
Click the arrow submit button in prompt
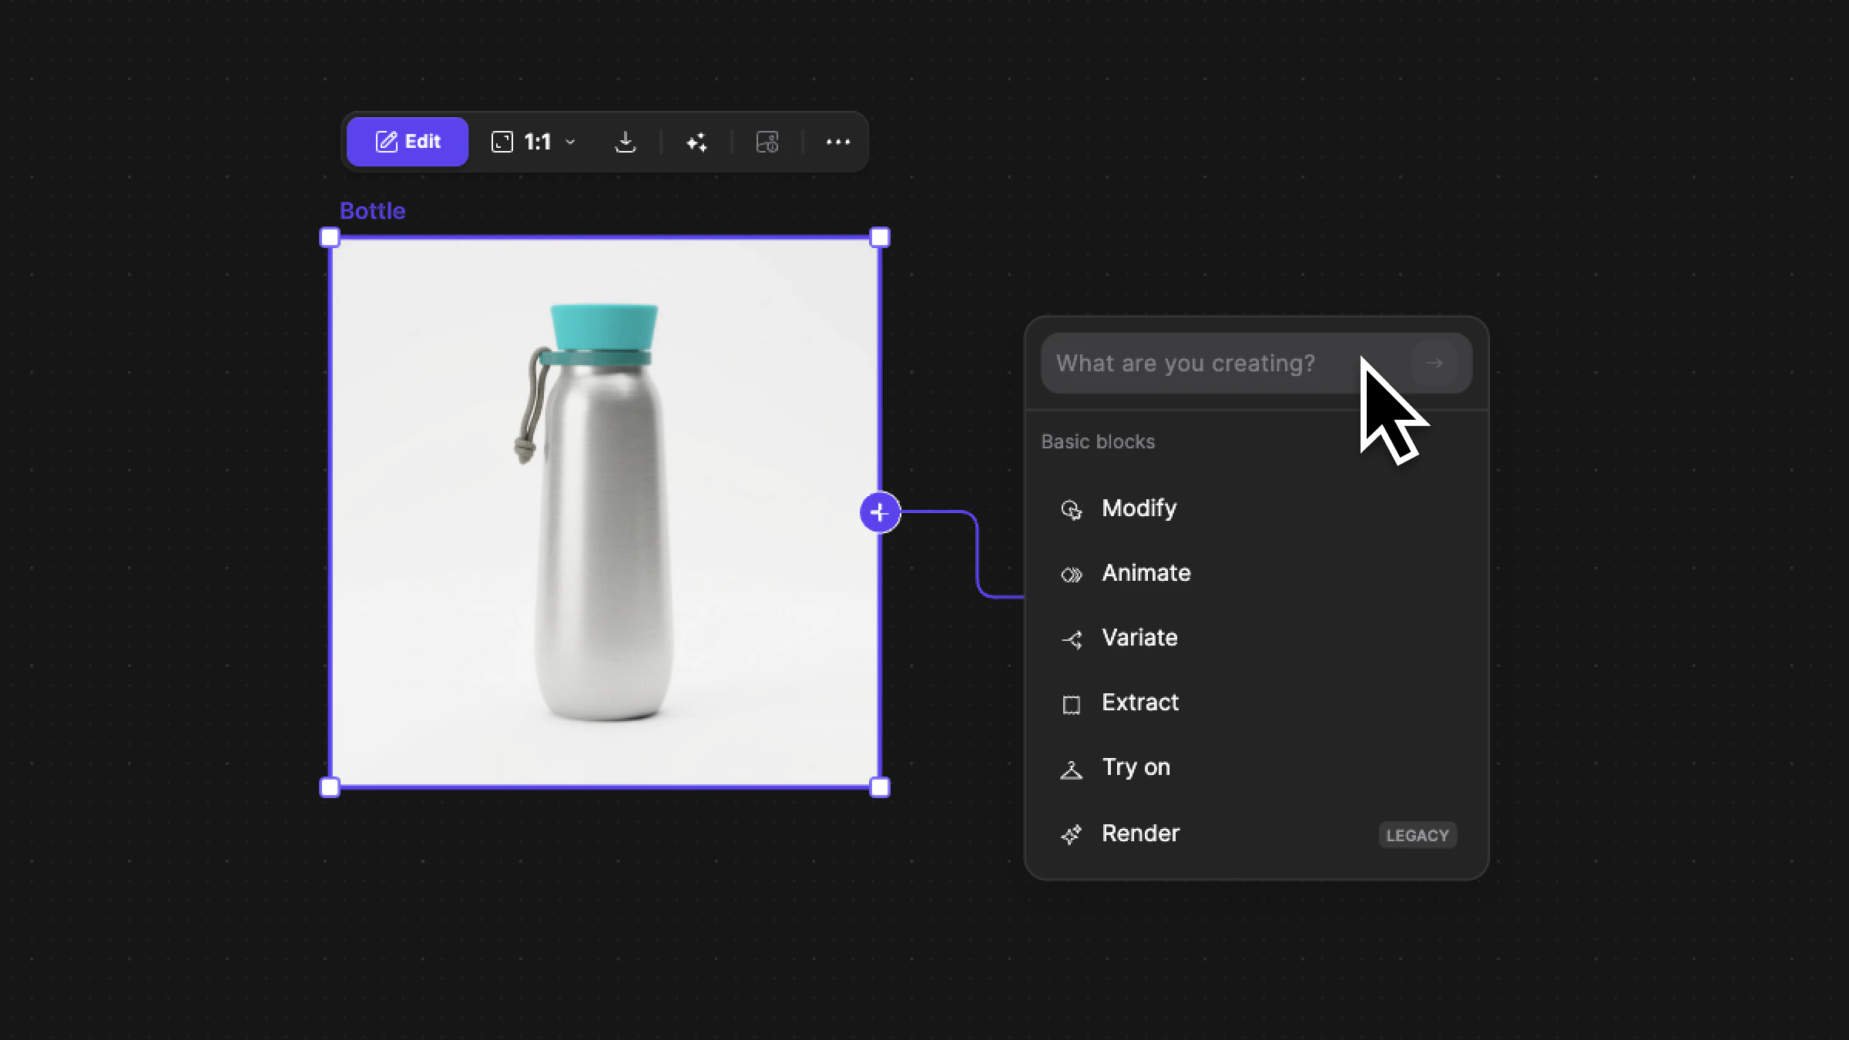(x=1434, y=364)
